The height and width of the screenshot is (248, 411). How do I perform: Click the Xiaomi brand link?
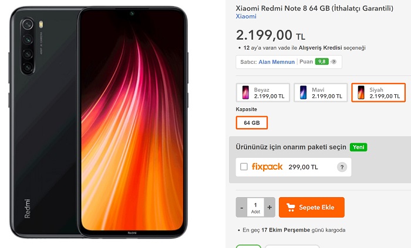pyautogui.click(x=245, y=18)
